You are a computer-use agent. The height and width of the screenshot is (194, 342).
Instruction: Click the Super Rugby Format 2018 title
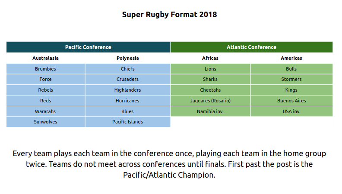169,15
